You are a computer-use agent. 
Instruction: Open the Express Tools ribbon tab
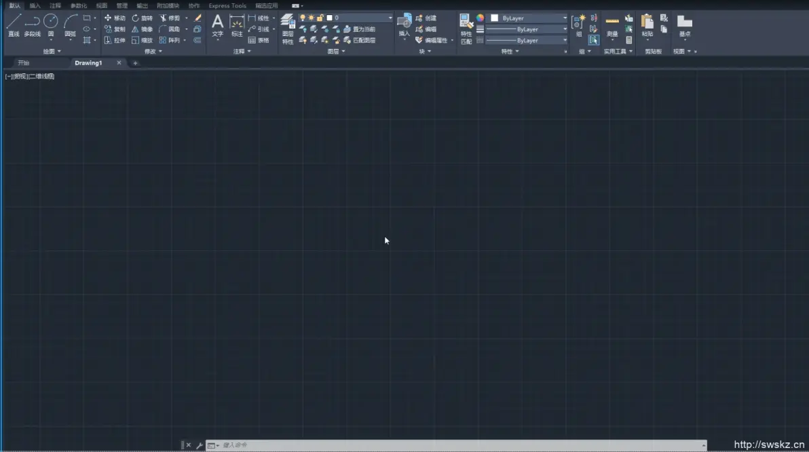tap(227, 5)
